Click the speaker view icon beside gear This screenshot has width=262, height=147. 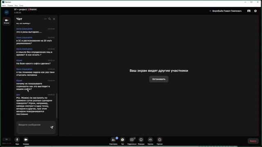click(249, 11)
